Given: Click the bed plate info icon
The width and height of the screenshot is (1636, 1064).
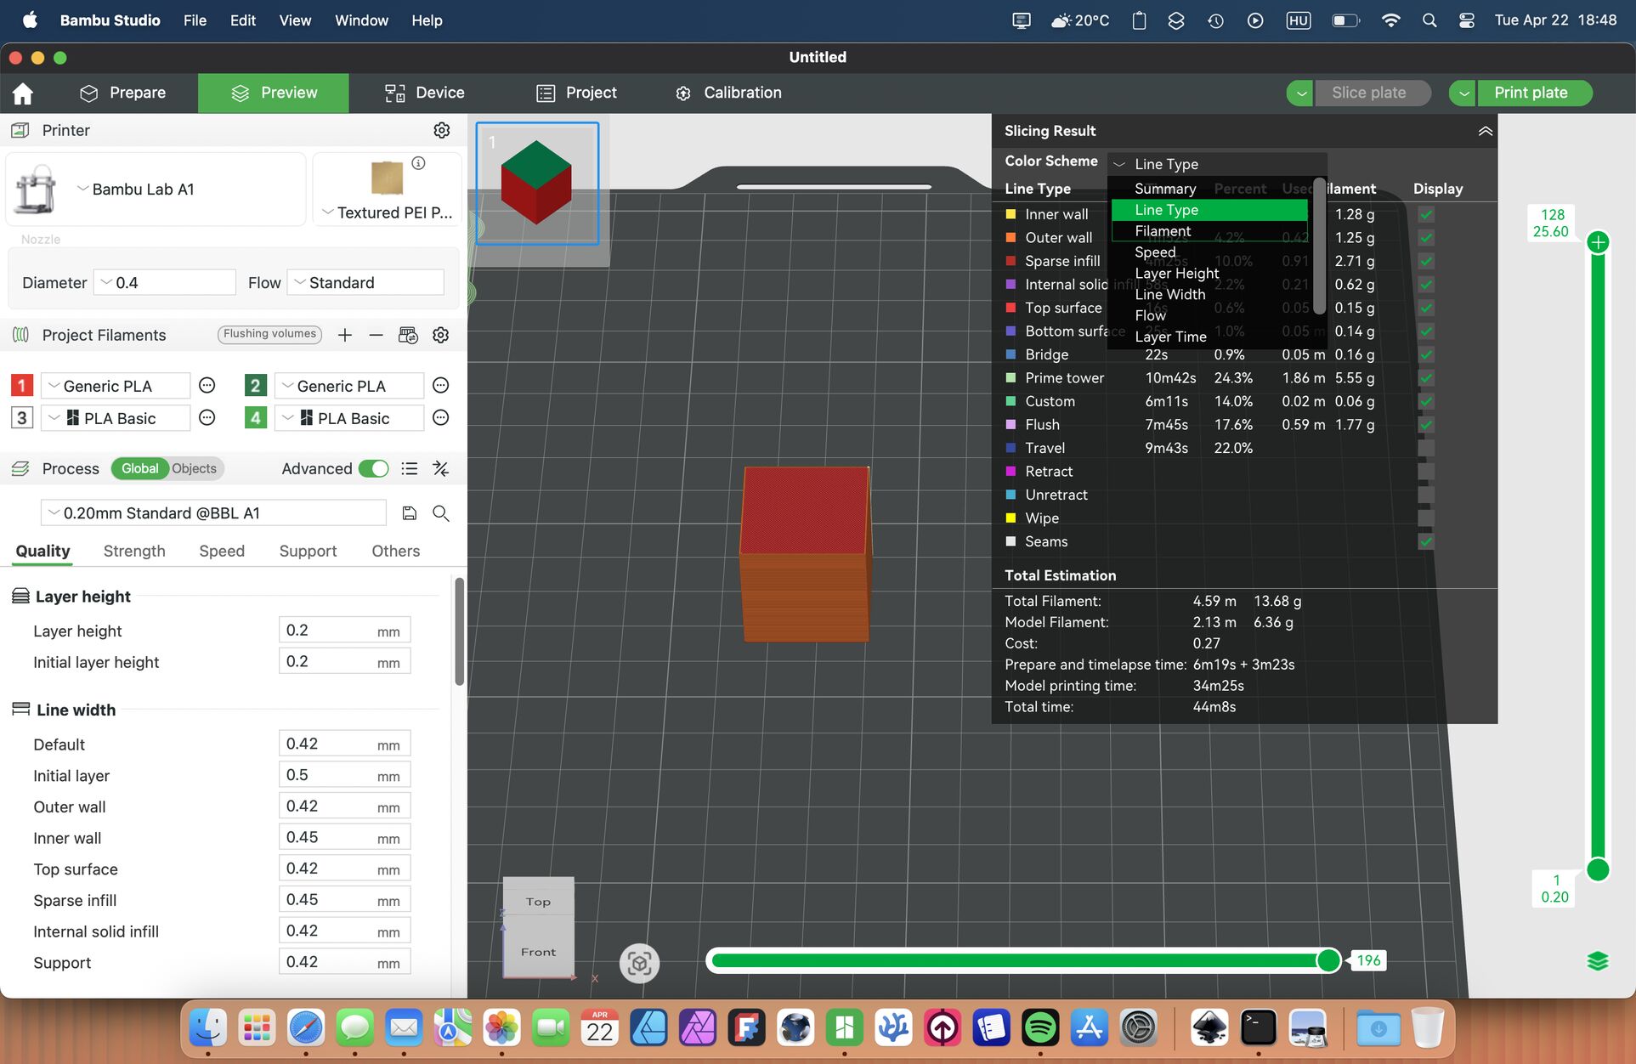Looking at the screenshot, I should [x=418, y=163].
